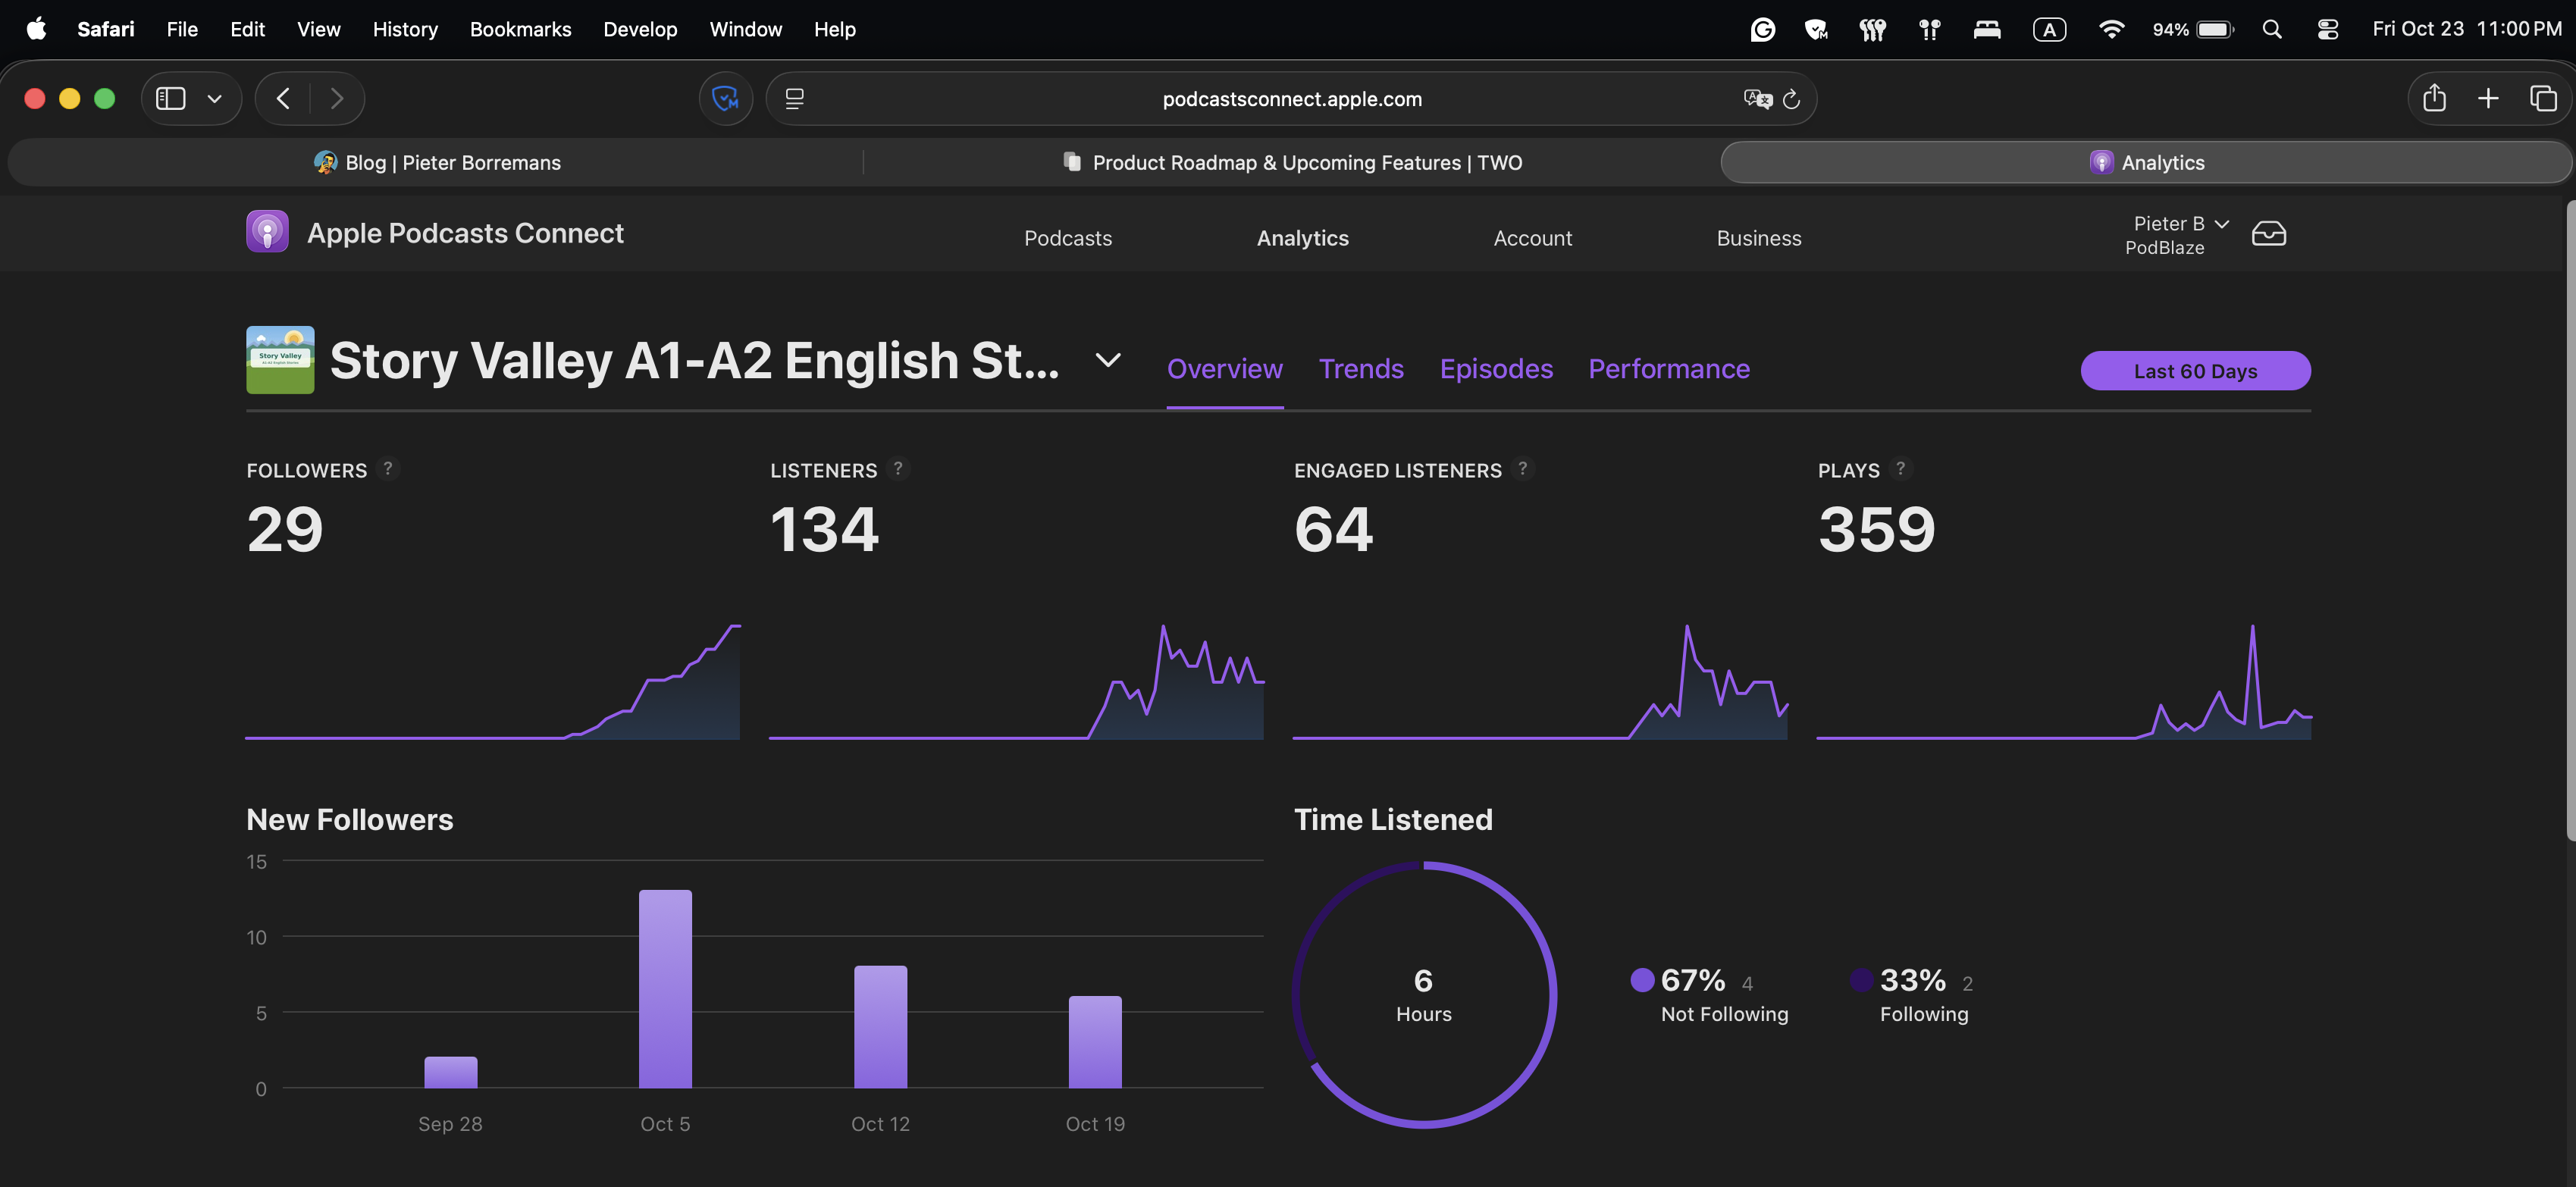
Task: Reload the page with the refresh icon
Action: pyautogui.click(x=1791, y=98)
